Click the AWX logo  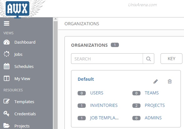click(18, 9)
